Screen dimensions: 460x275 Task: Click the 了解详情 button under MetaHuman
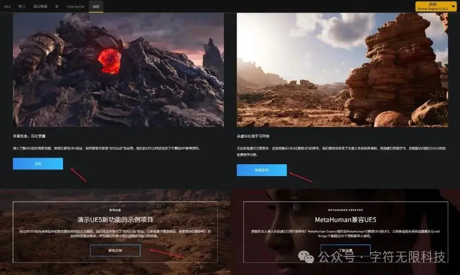(346, 251)
